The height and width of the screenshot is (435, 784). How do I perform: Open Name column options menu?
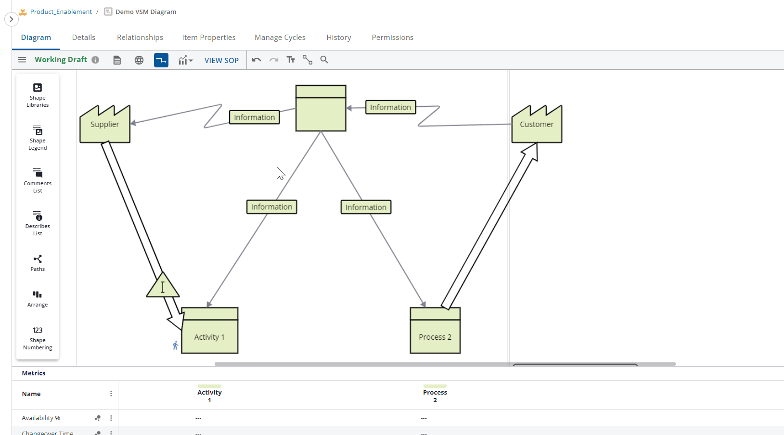(x=111, y=394)
